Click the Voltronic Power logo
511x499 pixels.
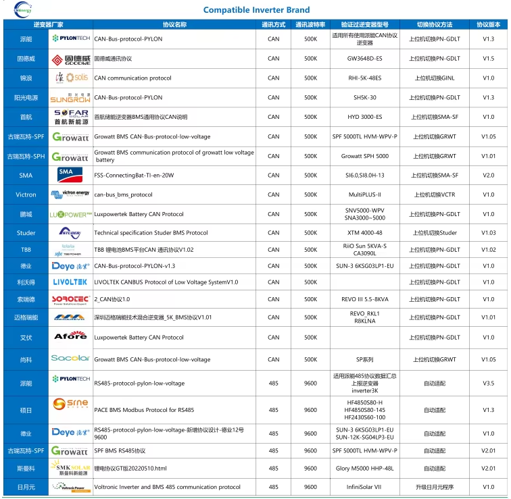click(70, 487)
